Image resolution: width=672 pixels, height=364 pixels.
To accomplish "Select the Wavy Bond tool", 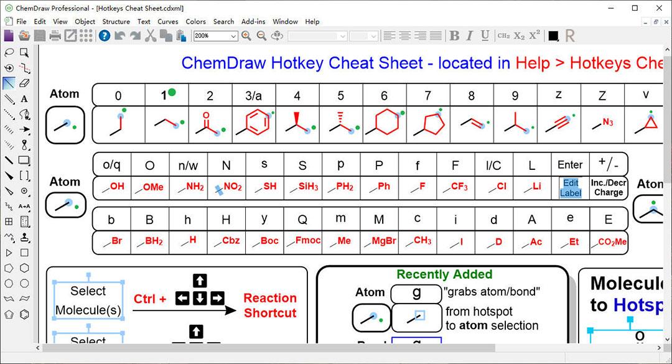I will click(9, 206).
